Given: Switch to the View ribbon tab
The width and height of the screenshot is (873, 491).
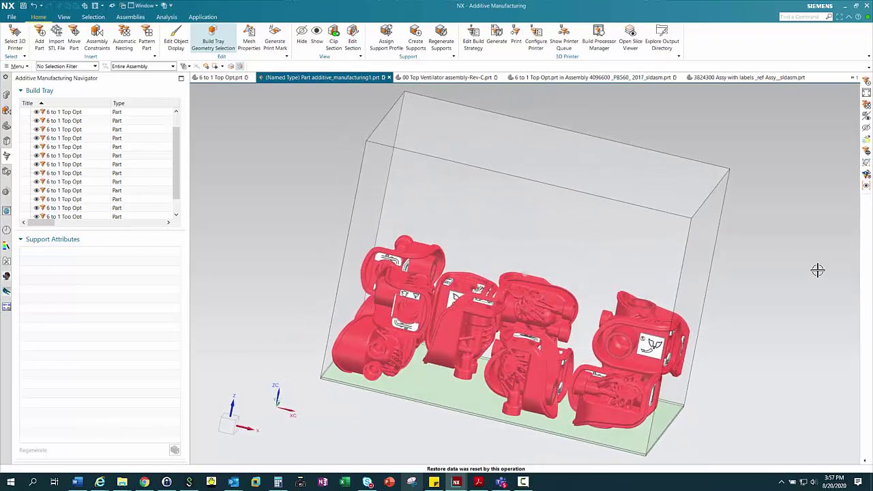Looking at the screenshot, I should (63, 17).
